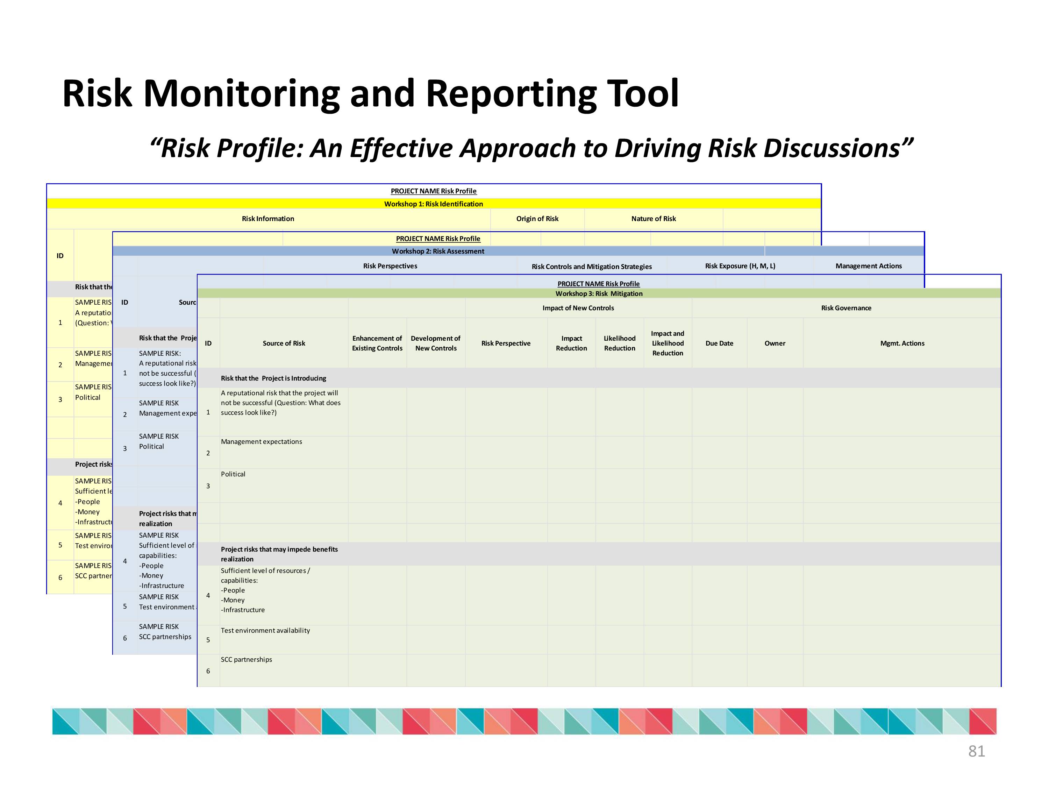Select the 'Risk Governance' group header

pyautogui.click(x=847, y=308)
